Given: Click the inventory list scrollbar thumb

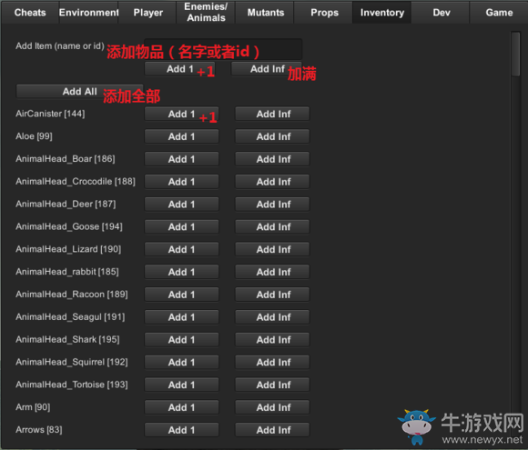Looking at the screenshot, I should tap(515, 54).
